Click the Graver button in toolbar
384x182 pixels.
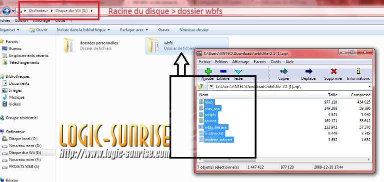pos(164,30)
